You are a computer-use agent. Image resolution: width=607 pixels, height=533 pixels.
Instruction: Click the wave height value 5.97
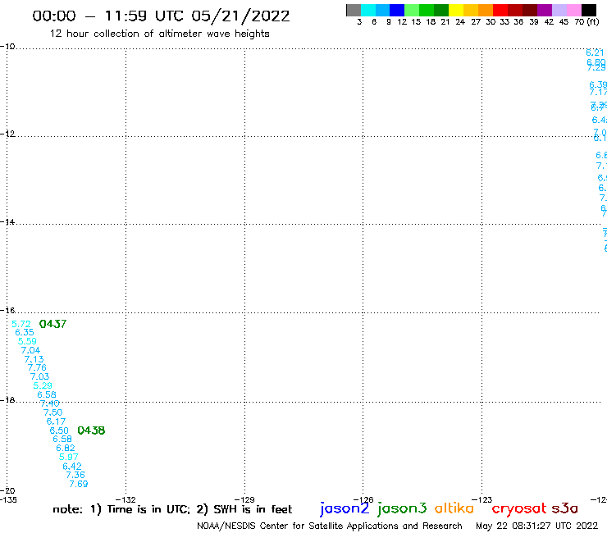pos(69,457)
